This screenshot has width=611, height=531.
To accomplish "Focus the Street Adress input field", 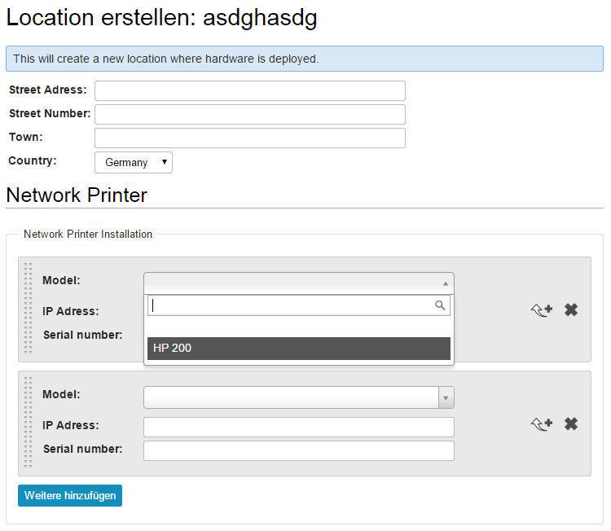I will [x=250, y=90].
